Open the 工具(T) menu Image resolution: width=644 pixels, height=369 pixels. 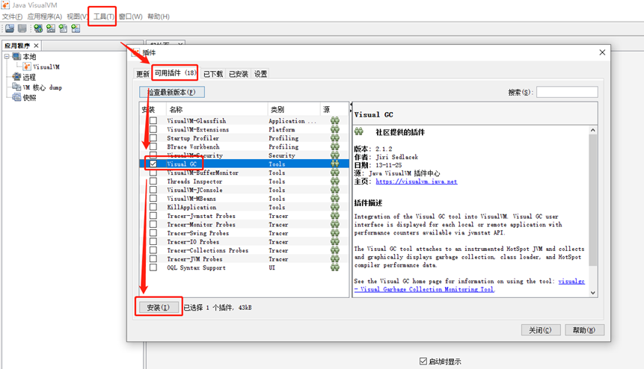click(x=103, y=16)
